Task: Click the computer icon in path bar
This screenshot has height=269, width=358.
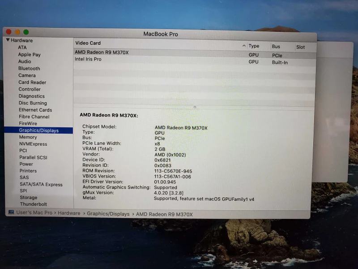Action: click(11, 212)
